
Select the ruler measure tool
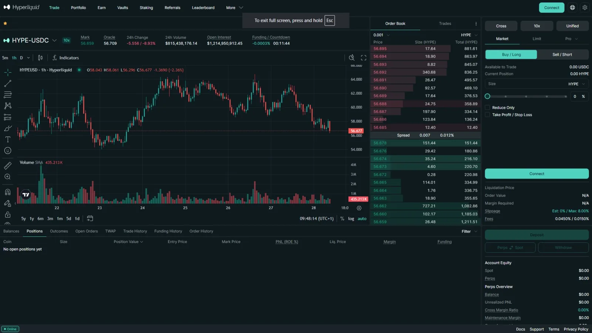pos(7,166)
